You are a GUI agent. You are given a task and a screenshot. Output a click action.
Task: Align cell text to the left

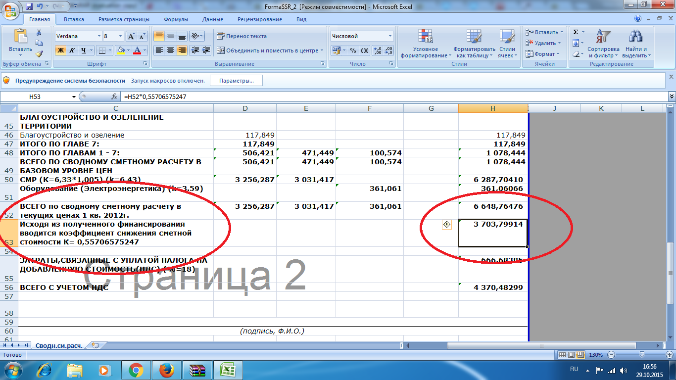click(x=159, y=50)
